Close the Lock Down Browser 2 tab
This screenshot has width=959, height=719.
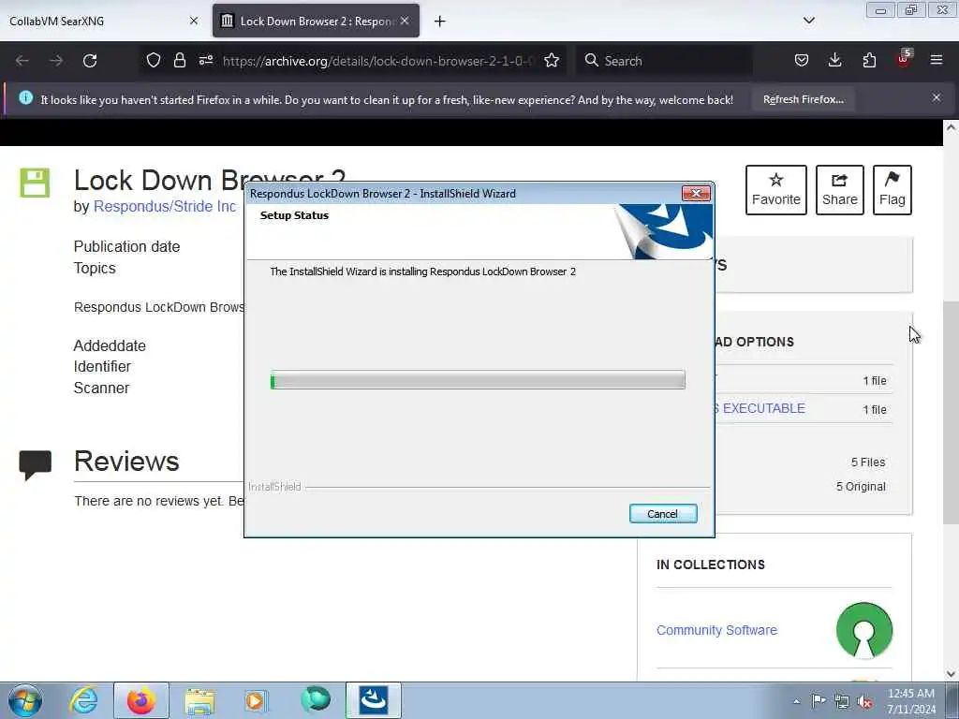point(405,21)
